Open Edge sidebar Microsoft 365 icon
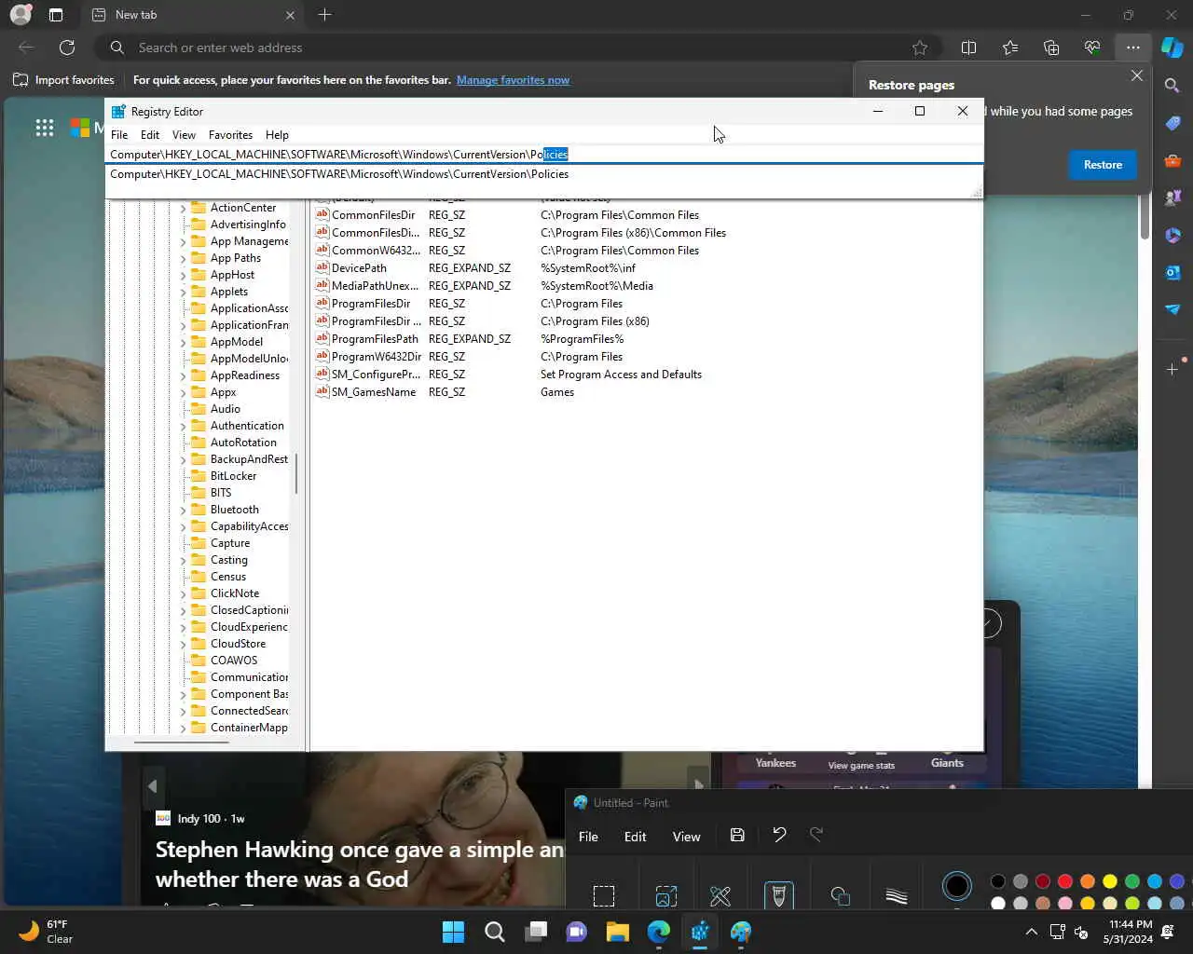This screenshot has width=1193, height=954. click(1172, 235)
